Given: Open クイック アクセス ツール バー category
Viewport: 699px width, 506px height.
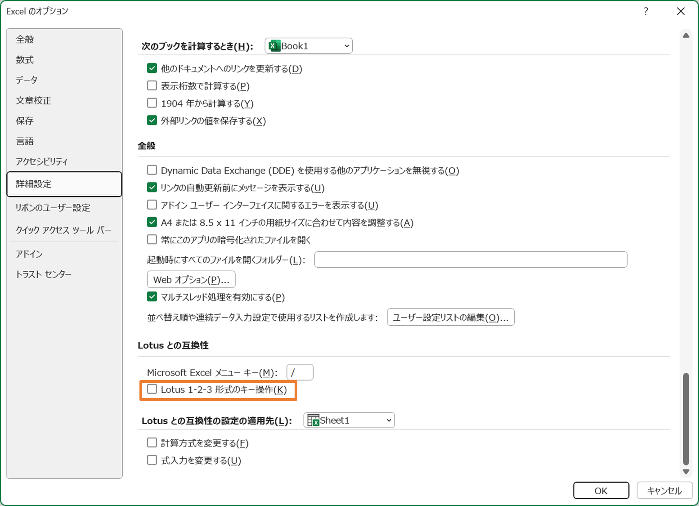Looking at the screenshot, I should [x=64, y=230].
